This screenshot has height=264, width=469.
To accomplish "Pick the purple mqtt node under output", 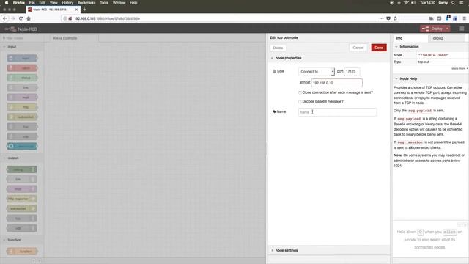I will tap(21, 189).
